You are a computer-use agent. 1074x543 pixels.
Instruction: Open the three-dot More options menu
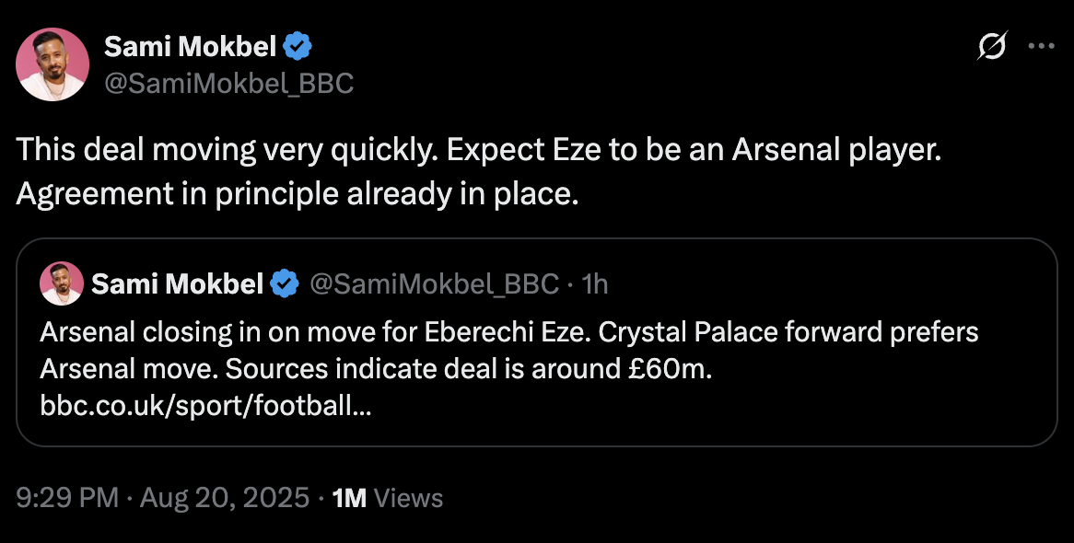1041,47
